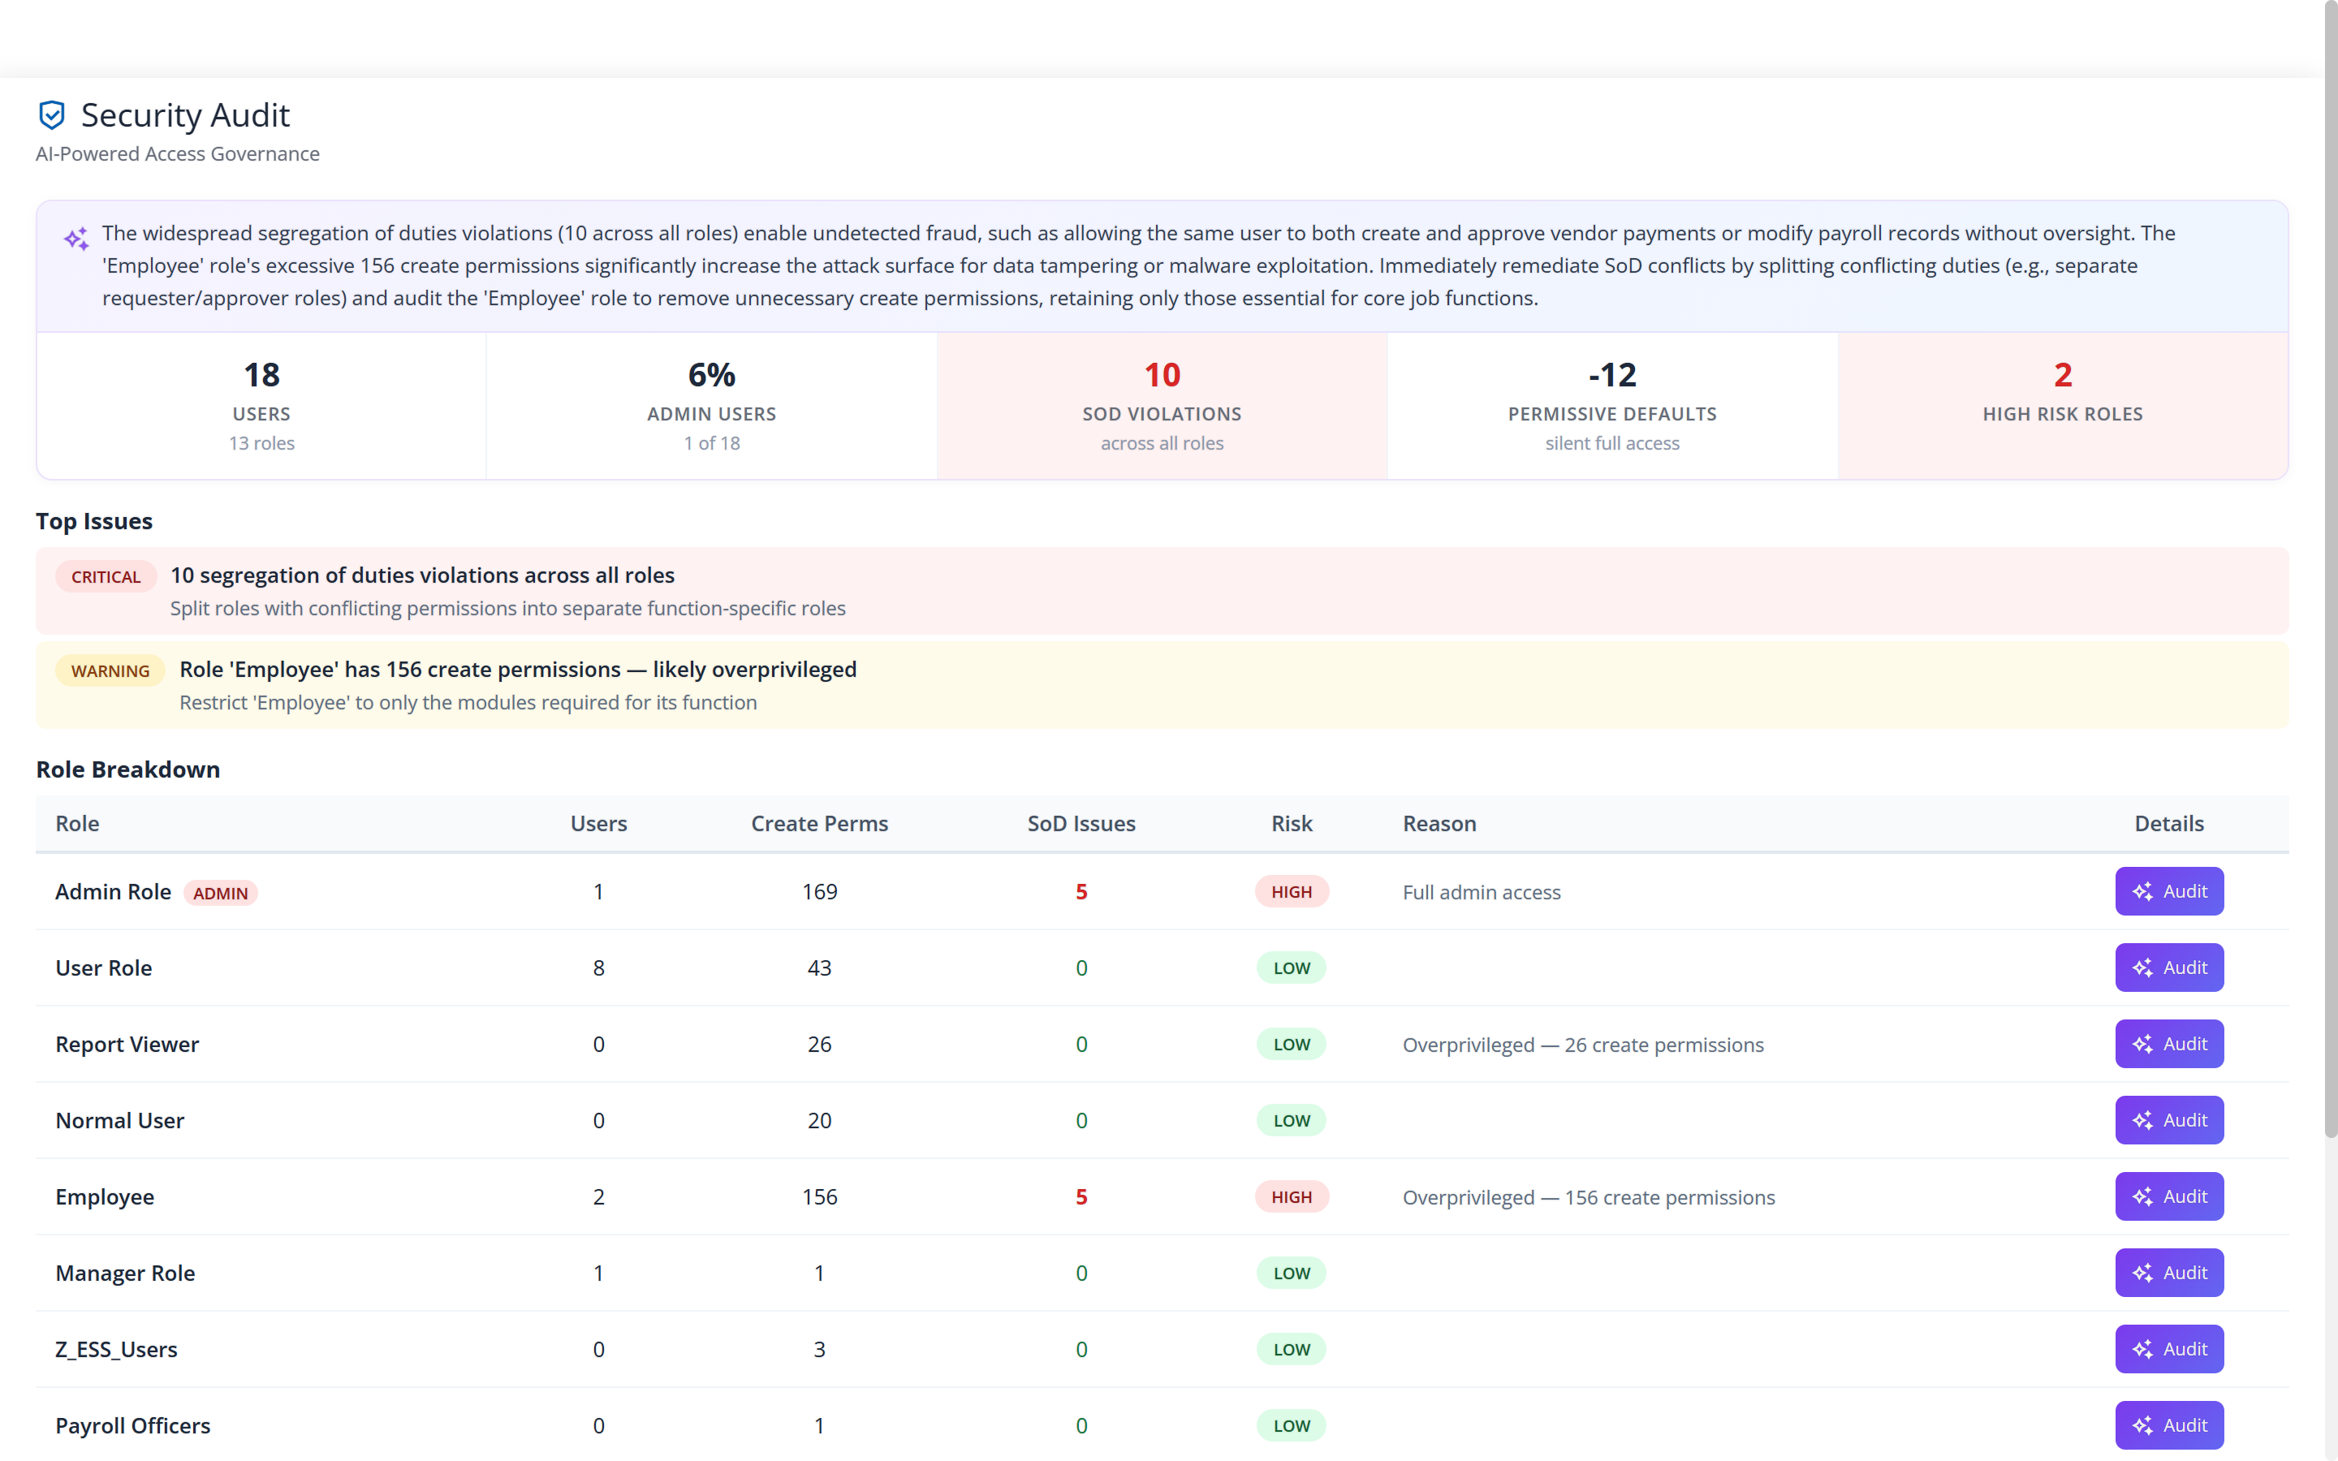Click HIGH risk badge in Employee row
The height and width of the screenshot is (1461, 2338).
(x=1292, y=1196)
